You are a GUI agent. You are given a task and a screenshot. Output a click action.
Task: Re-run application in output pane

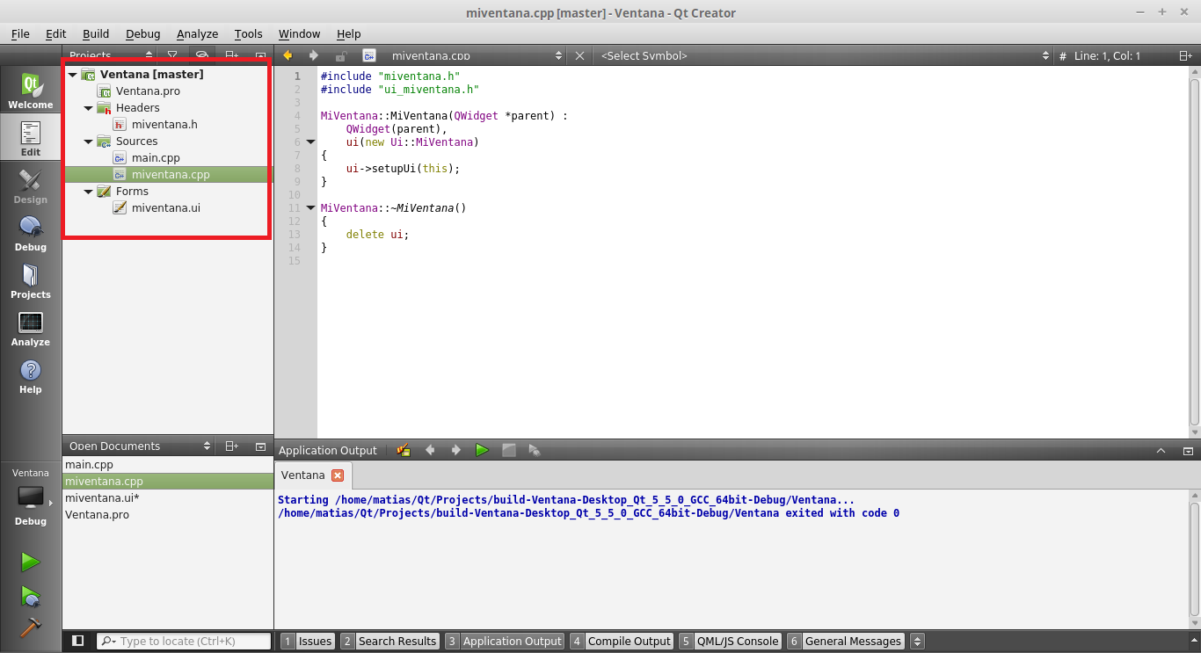pyautogui.click(x=482, y=450)
